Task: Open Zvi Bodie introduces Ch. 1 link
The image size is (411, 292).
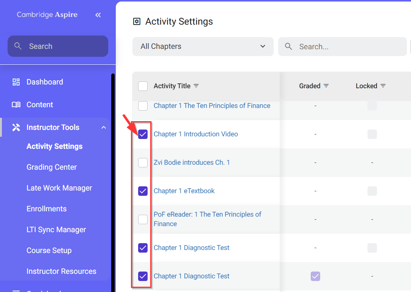Action: coord(191,162)
